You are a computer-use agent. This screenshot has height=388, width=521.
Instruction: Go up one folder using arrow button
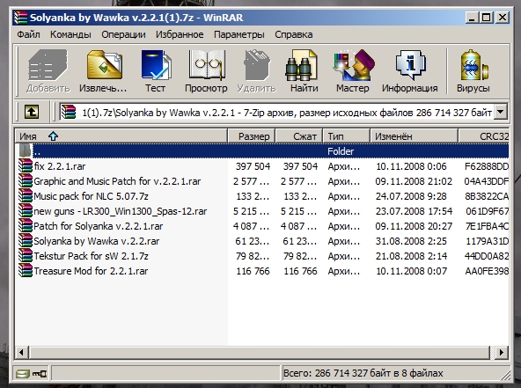click(x=32, y=112)
